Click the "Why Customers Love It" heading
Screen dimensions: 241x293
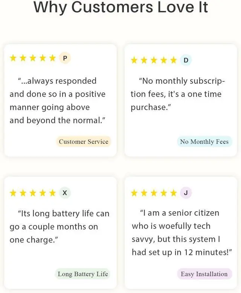(120, 8)
